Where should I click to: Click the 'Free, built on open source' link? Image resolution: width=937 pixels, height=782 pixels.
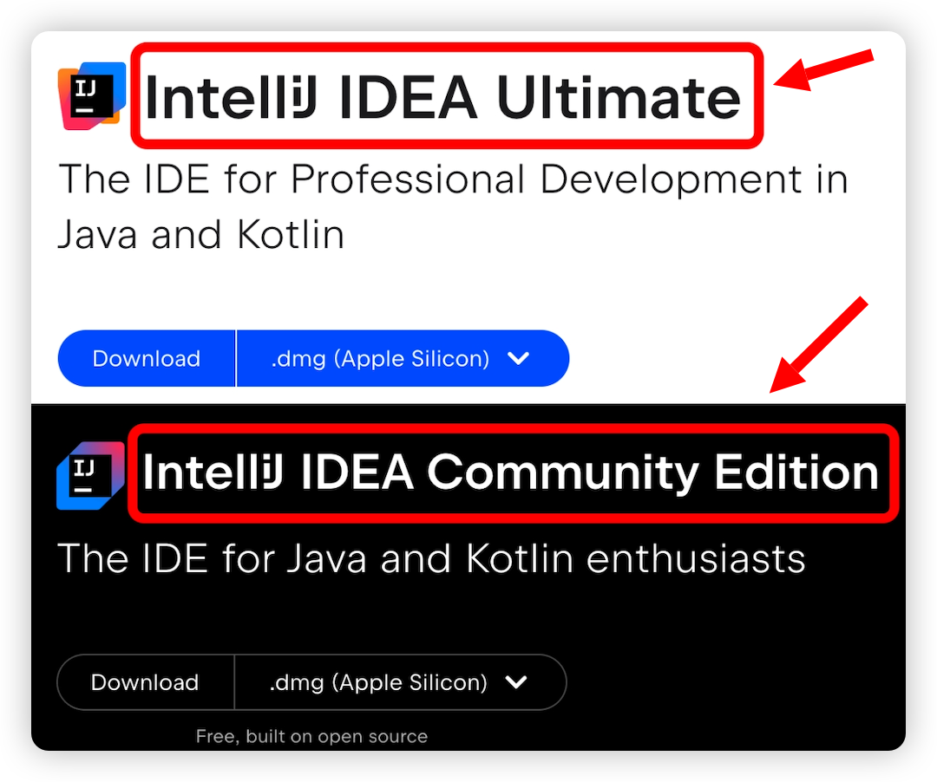pyautogui.click(x=311, y=736)
